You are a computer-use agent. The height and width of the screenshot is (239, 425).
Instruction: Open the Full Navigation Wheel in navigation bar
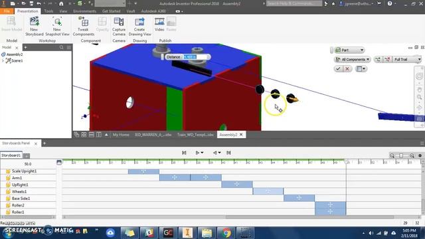(x=419, y=77)
